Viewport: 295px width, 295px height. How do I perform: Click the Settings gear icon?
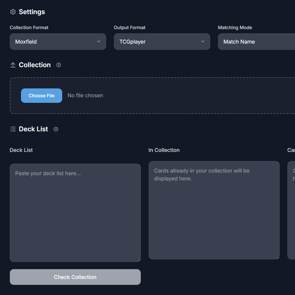[13, 12]
